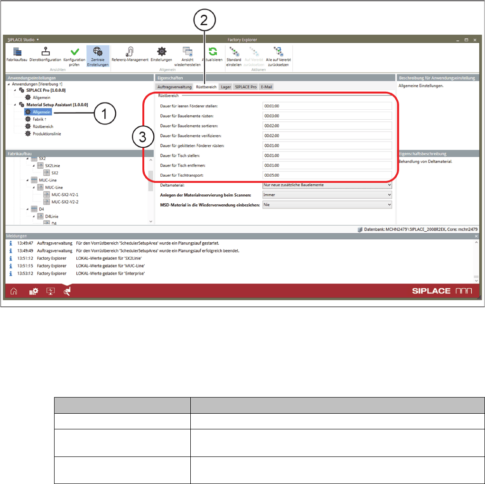Edit Dauer für leeren Förderer stellen field

(327, 106)
